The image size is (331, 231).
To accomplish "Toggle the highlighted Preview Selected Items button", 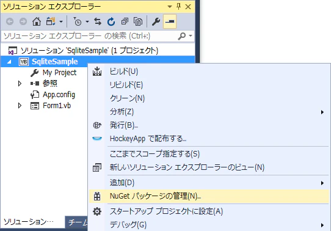I will pyautogui.click(x=170, y=21).
